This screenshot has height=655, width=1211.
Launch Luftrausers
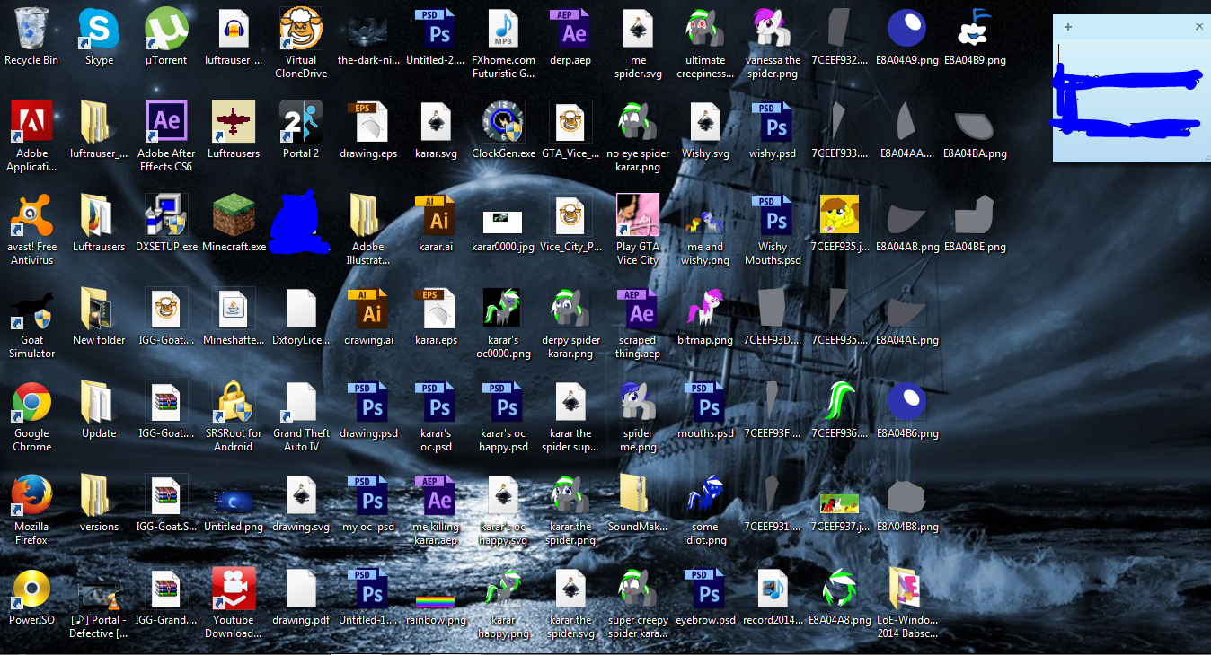tap(233, 121)
